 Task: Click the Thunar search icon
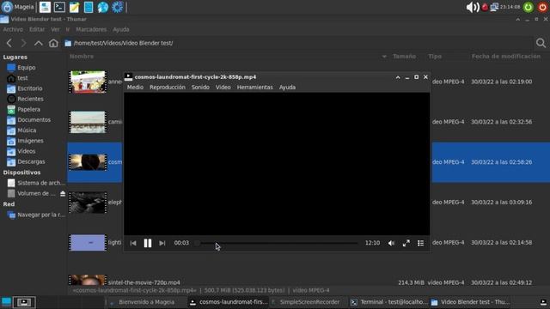coord(541,43)
